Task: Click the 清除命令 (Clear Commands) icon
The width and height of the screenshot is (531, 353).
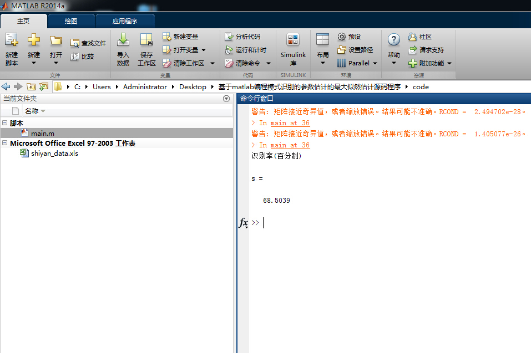Action: tap(229, 63)
